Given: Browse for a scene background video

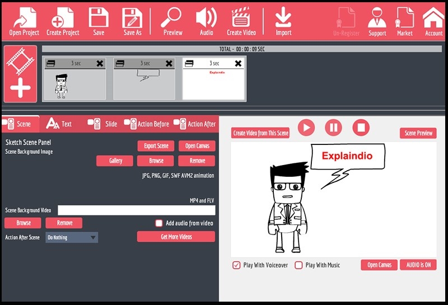Looking at the screenshot, I should pyautogui.click(x=23, y=223).
